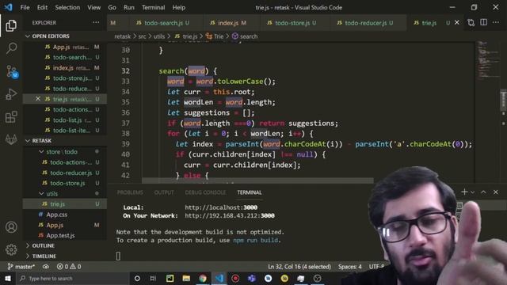This screenshot has height=285, width=507.
Task: Open File Explorer from the taskbar
Action: tap(186, 278)
